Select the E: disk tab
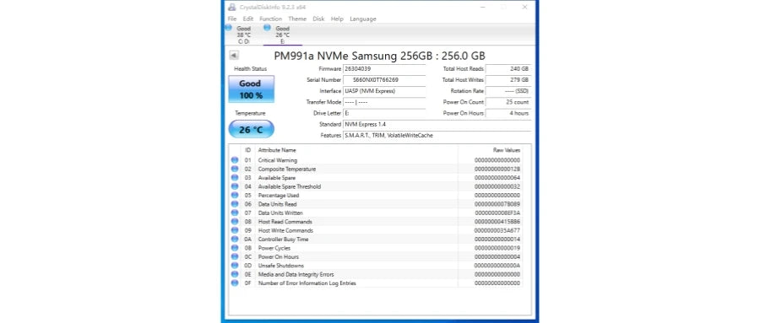Screen dimensions: 760x323 click(283, 35)
